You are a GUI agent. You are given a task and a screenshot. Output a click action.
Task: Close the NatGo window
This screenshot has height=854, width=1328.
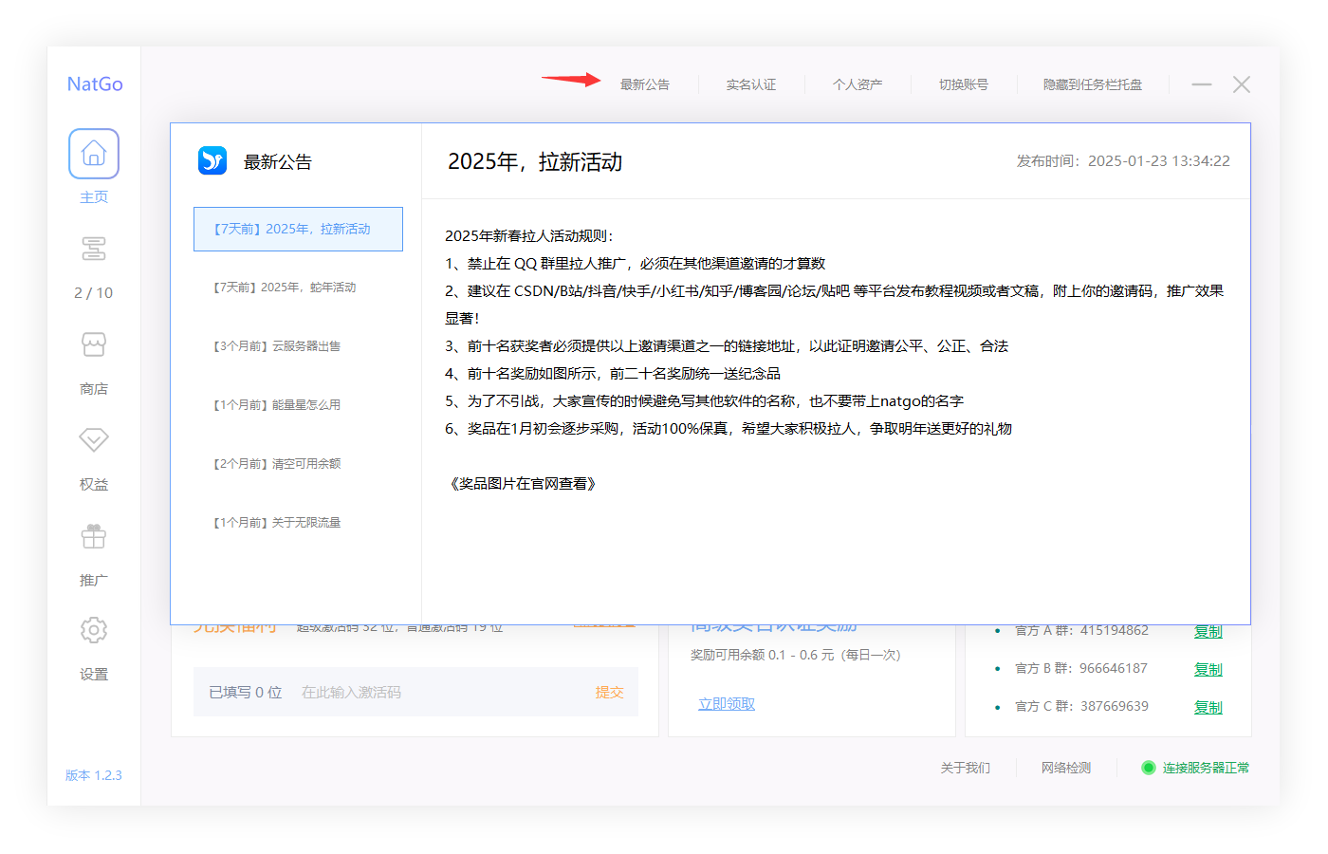(1241, 84)
